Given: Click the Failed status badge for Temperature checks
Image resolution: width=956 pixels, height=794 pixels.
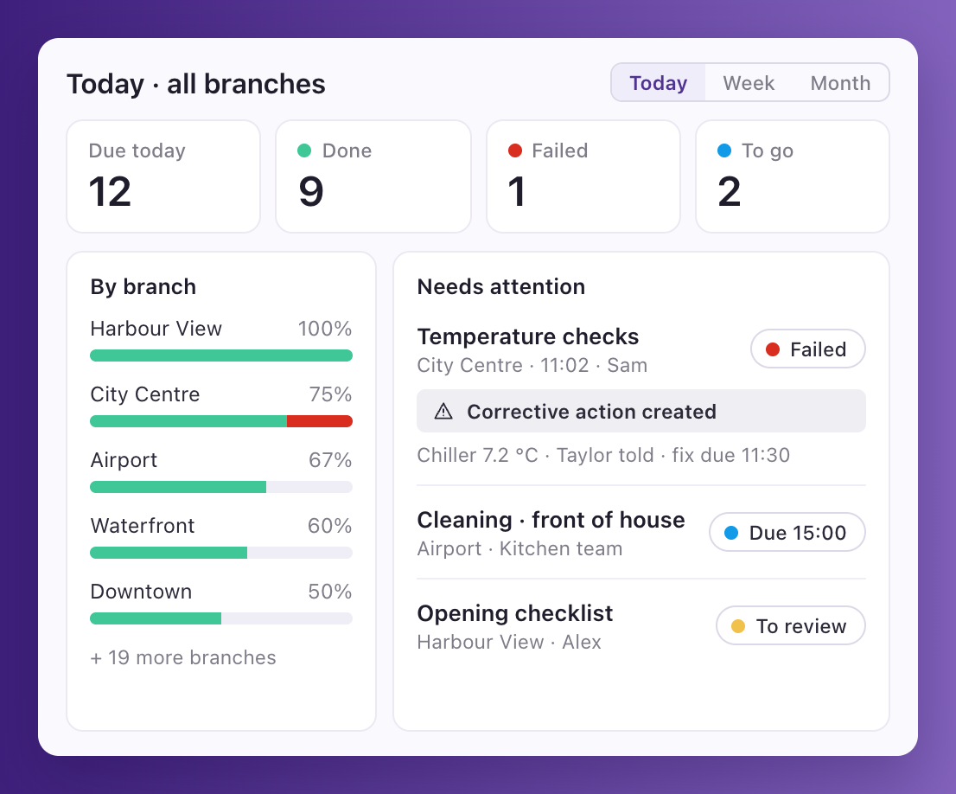Looking at the screenshot, I should 808,349.
